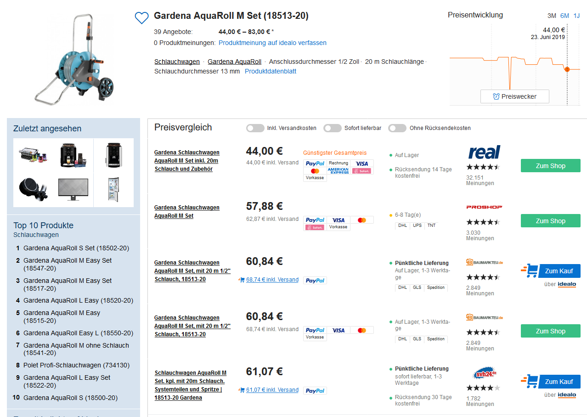
Task: Click the Proshop store logo
Action: [x=484, y=207]
